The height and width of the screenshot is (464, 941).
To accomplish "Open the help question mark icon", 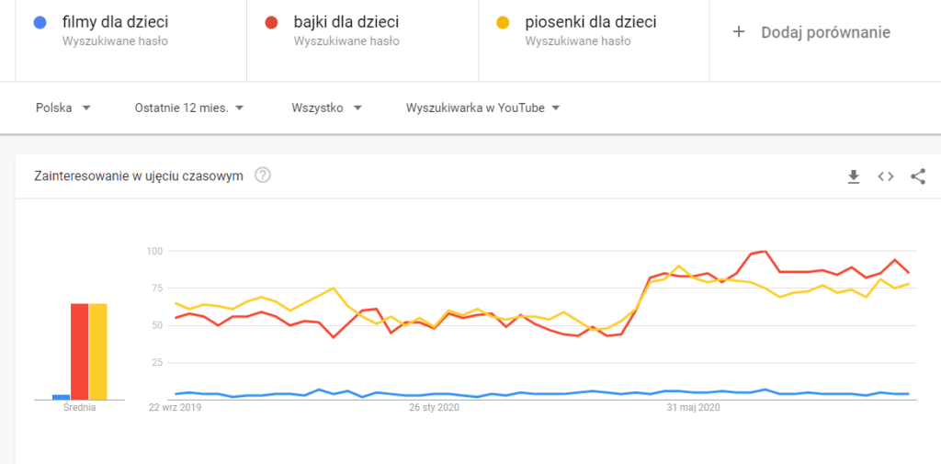I will pos(263,175).
